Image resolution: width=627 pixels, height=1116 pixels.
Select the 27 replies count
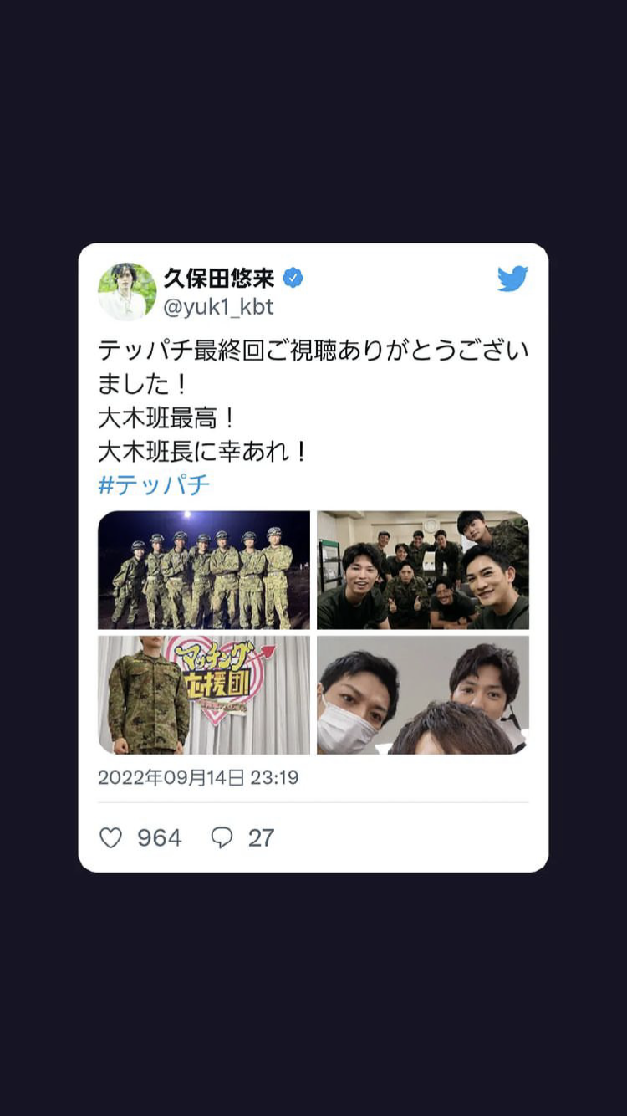261,837
